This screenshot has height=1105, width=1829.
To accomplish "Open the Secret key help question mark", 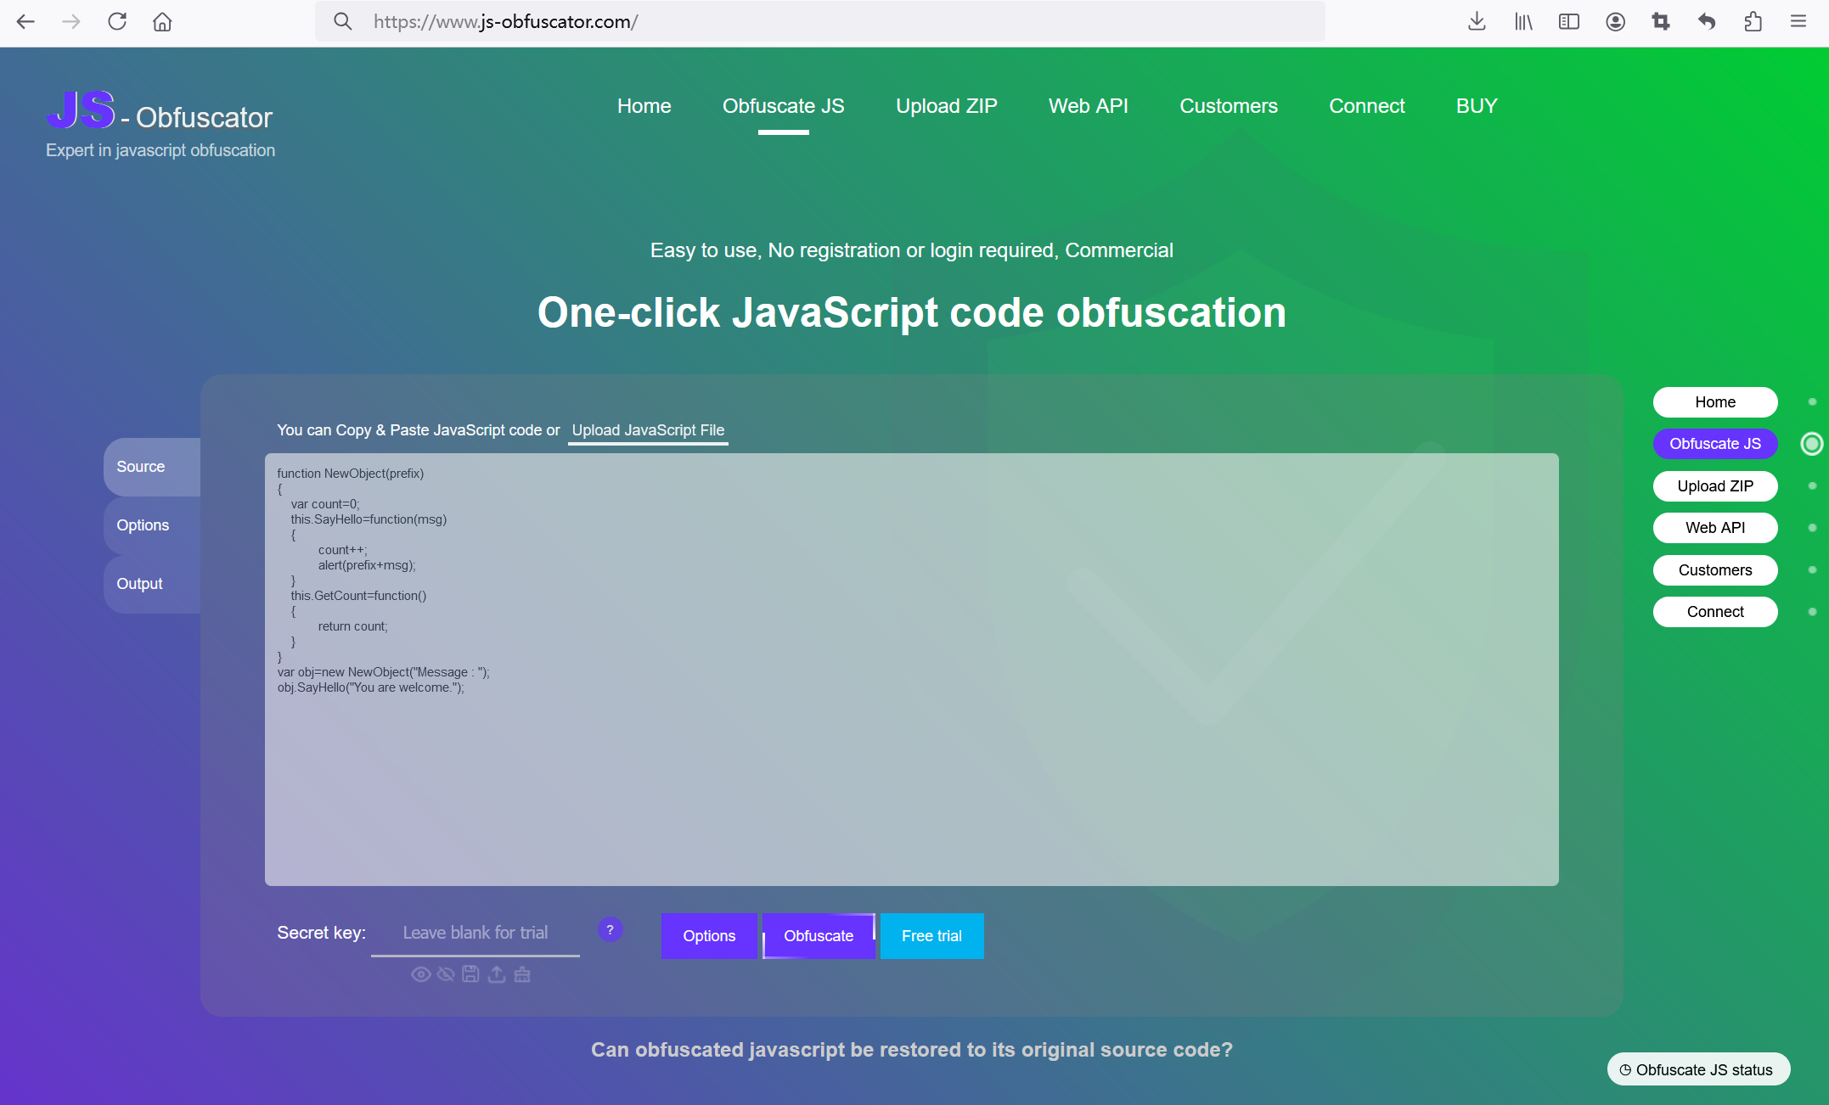I will (610, 930).
